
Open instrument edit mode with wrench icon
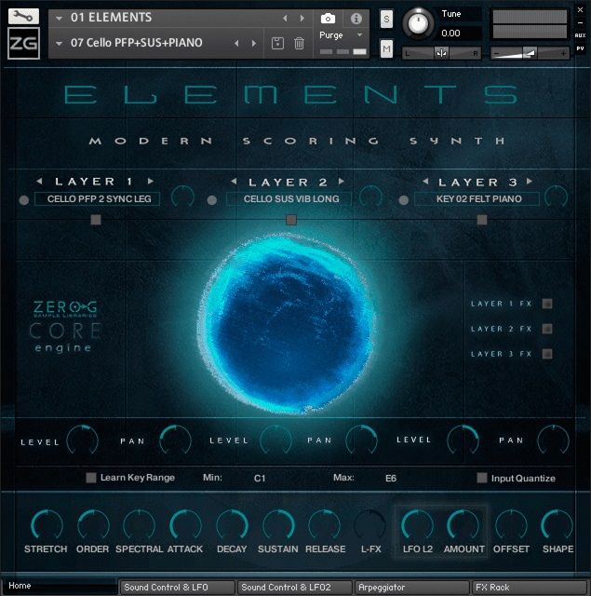click(x=23, y=17)
